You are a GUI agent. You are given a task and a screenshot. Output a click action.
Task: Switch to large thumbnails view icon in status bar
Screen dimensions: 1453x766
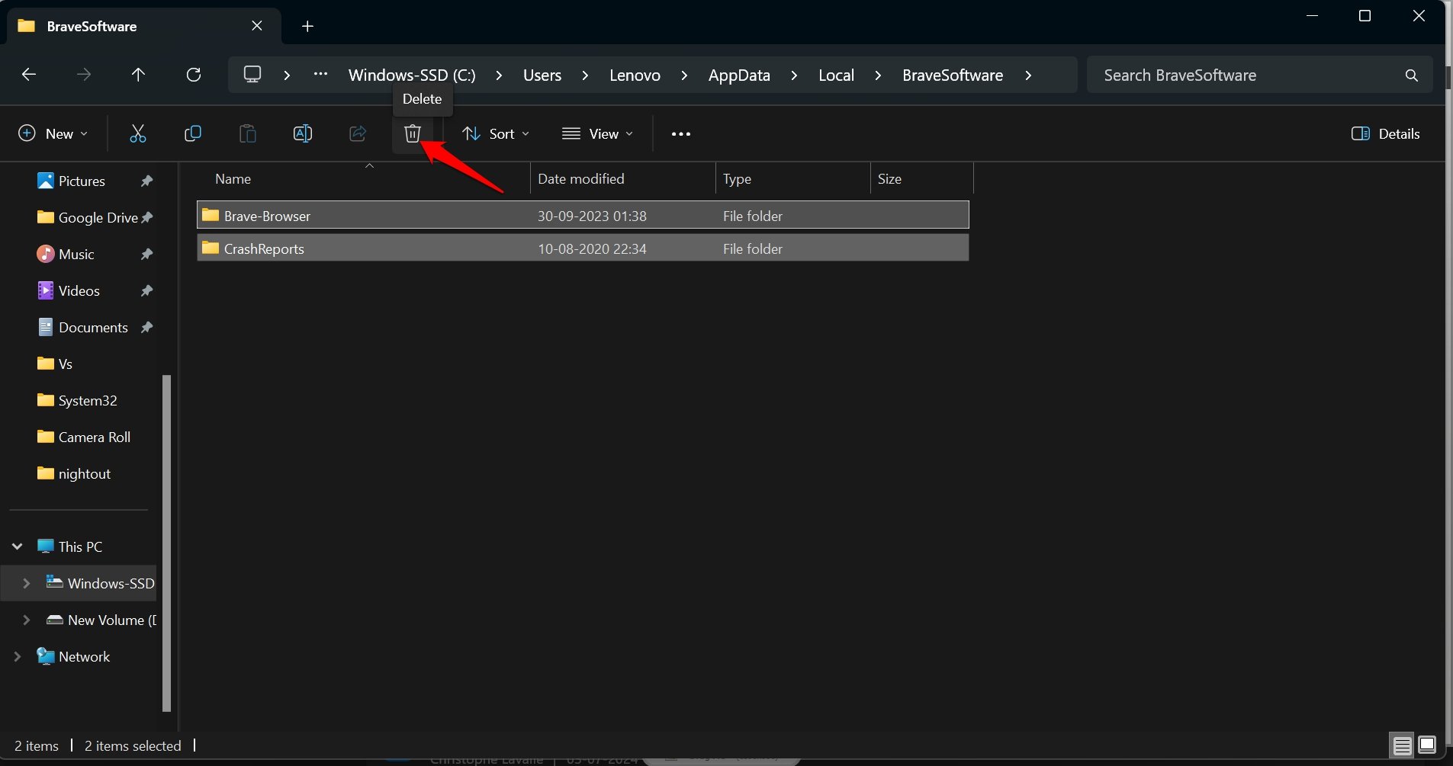point(1427,745)
